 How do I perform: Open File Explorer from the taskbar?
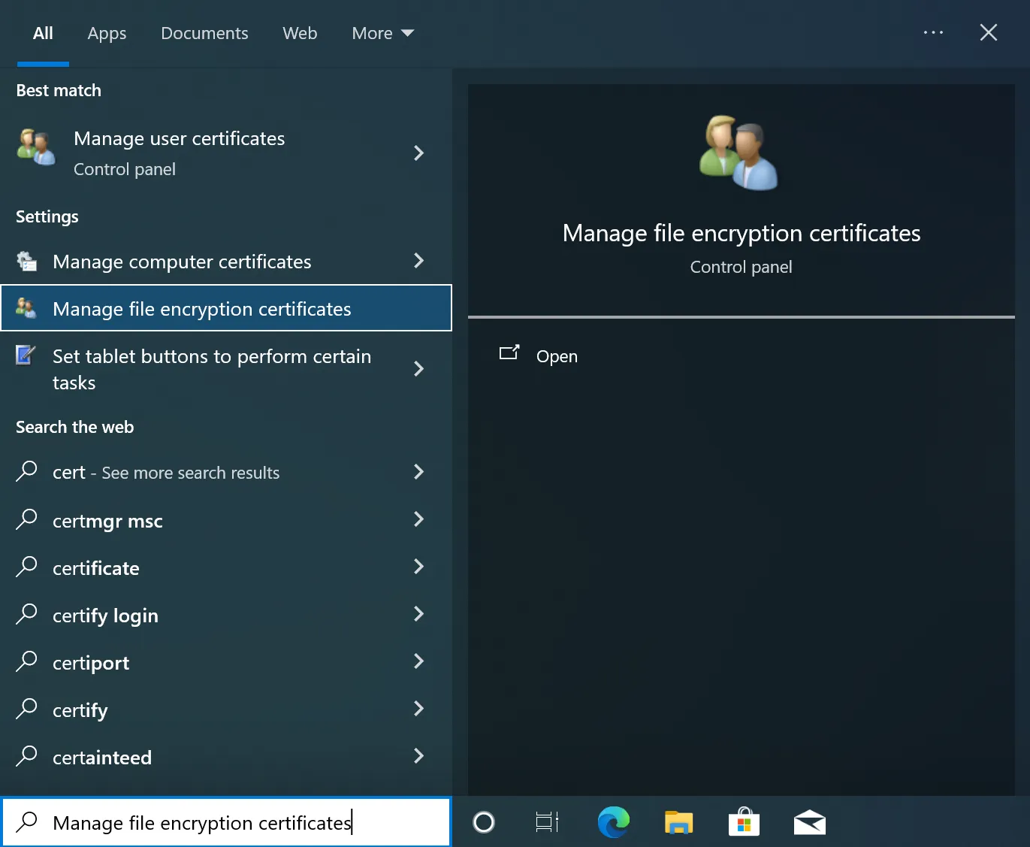pos(678,822)
